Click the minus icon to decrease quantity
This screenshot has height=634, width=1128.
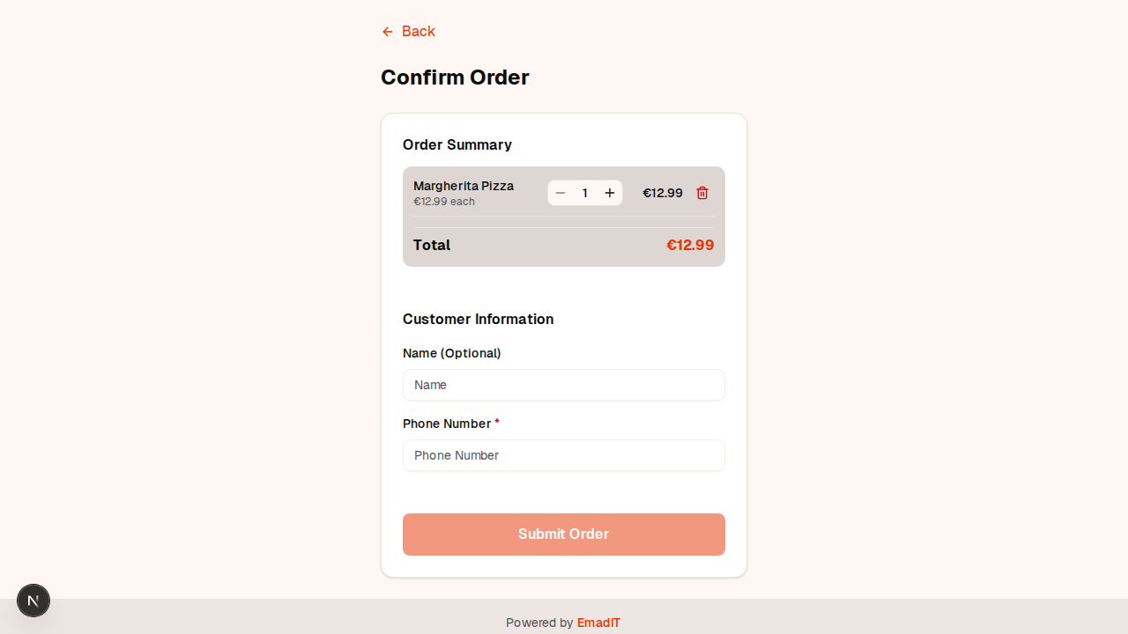pyautogui.click(x=560, y=193)
